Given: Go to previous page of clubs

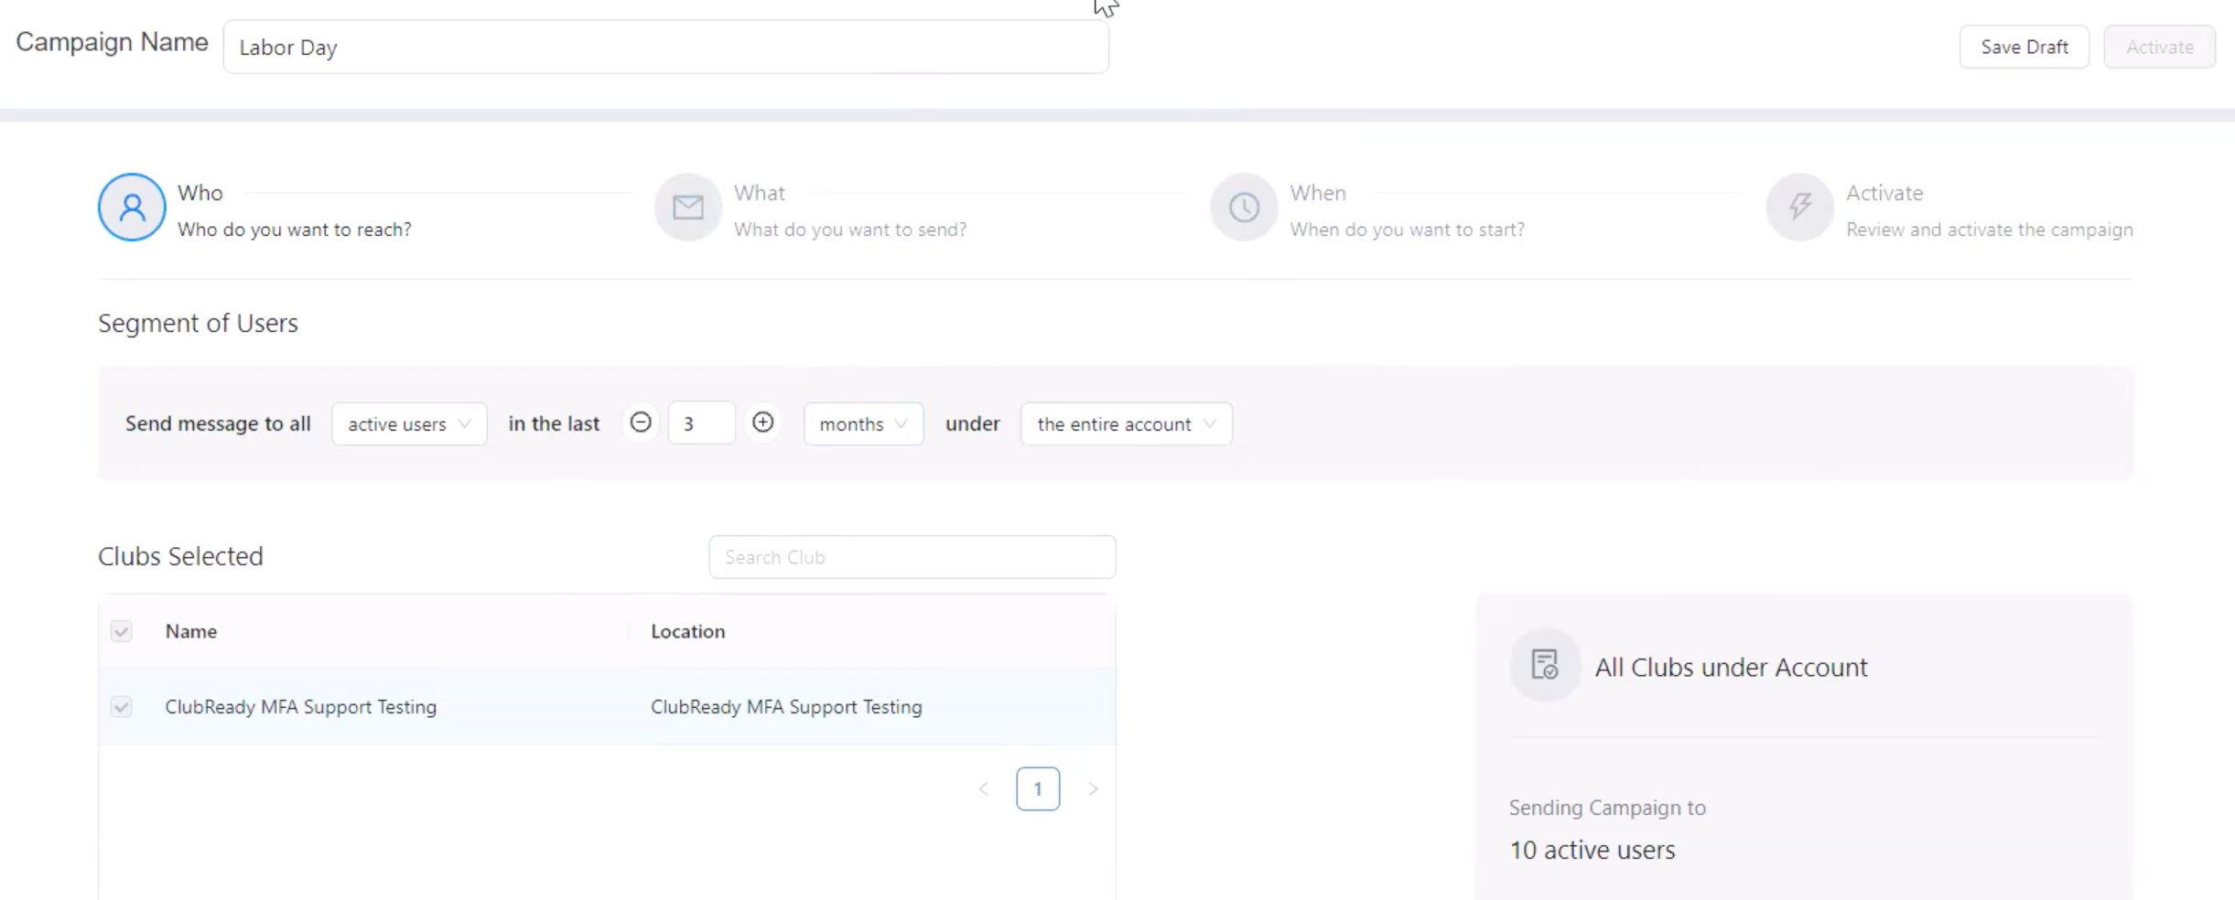Looking at the screenshot, I should (x=984, y=788).
